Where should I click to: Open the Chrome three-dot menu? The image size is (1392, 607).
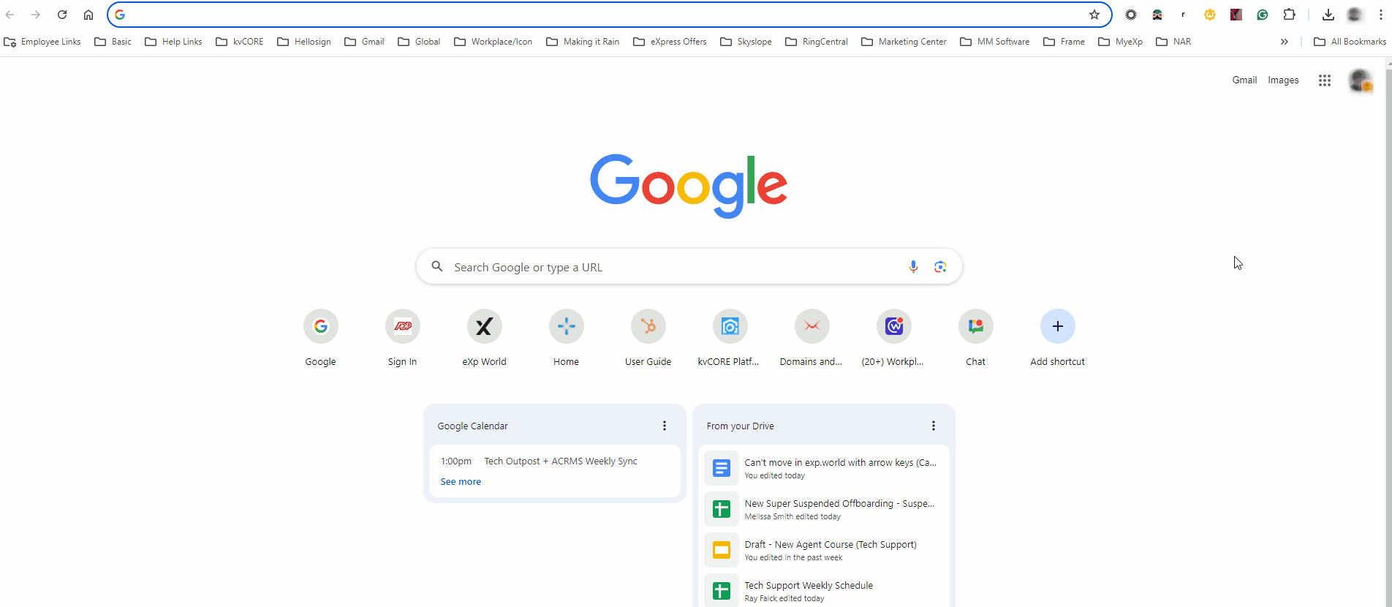tap(1381, 15)
